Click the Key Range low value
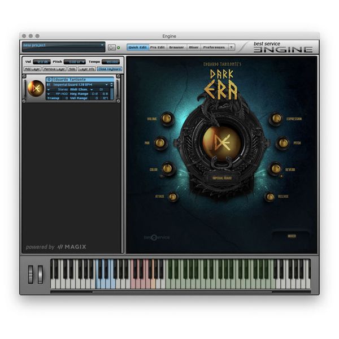 pyautogui.click(x=95, y=94)
